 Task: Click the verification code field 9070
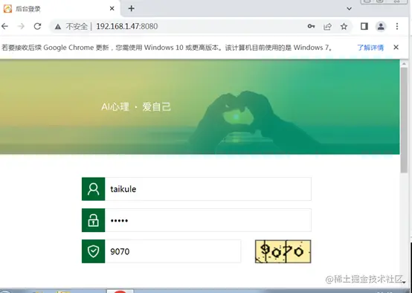[x=173, y=251]
